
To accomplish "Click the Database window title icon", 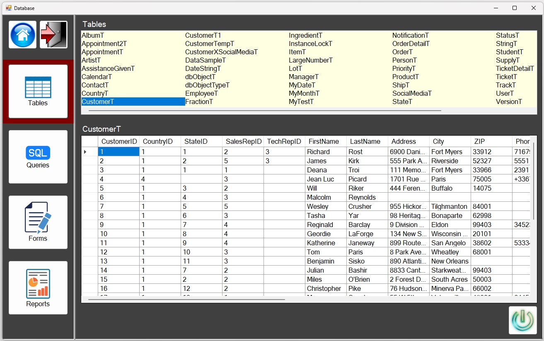I will pyautogui.click(x=8, y=8).
